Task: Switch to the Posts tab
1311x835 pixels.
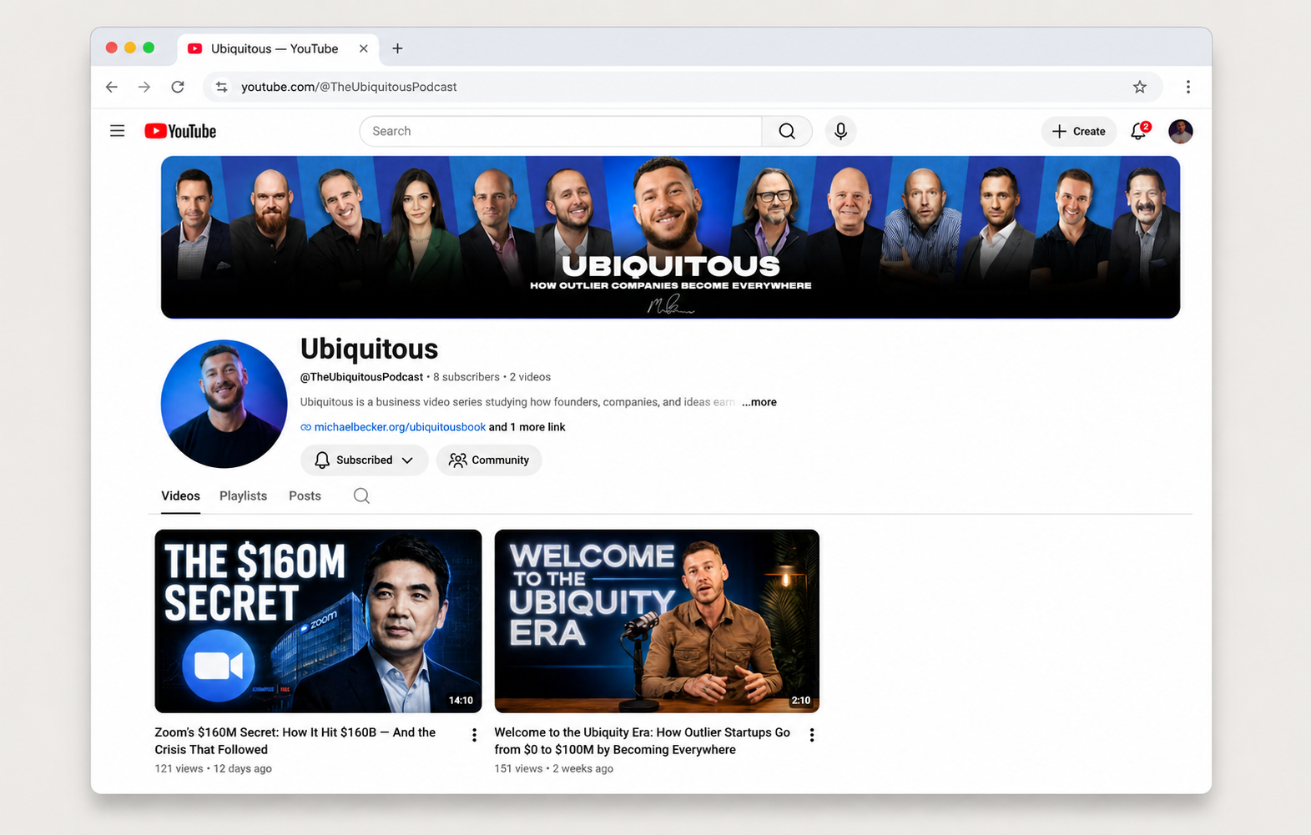Action: (305, 495)
